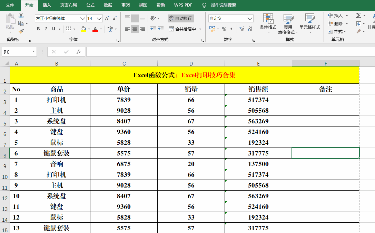
Task: Click the Format Painter brush icon
Action: click(x=21, y=31)
